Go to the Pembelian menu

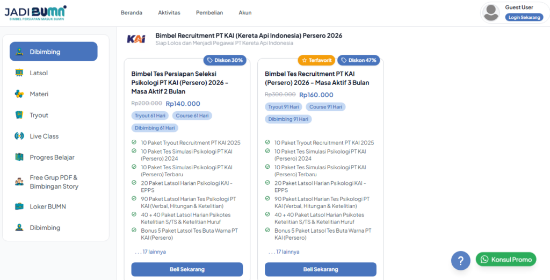[209, 13]
